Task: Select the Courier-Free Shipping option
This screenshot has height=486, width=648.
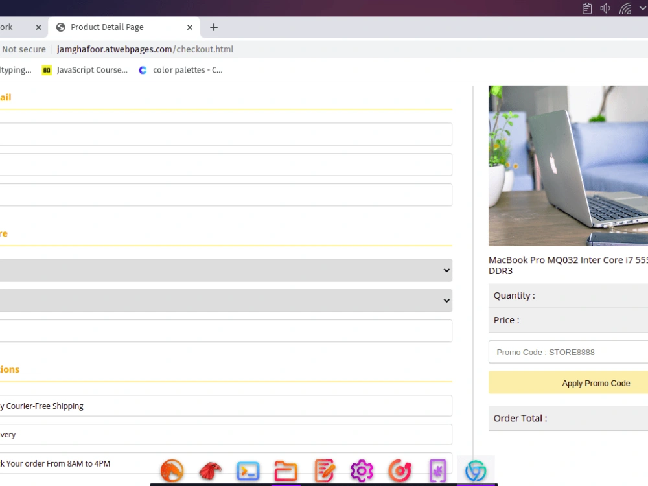Action: [x=226, y=406]
